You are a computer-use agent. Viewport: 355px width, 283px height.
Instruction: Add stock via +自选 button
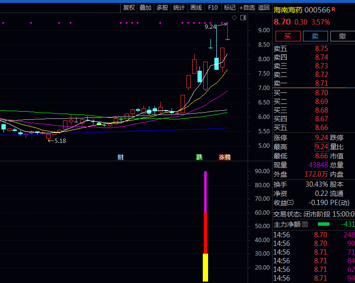pos(247,7)
